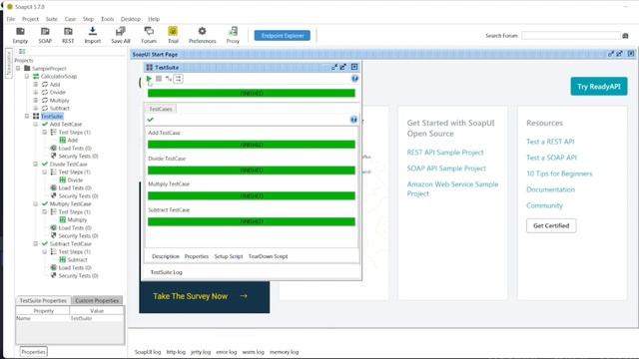This screenshot has height=359, width=639.
Task: Click the SOAP project toolbar icon
Action: [45, 35]
